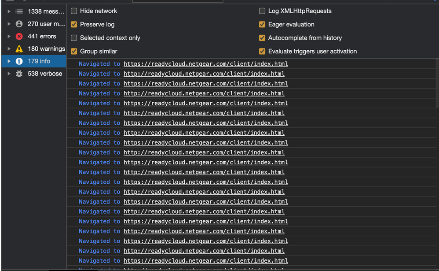
Task: Enable Log XMLHttpRequests checkbox
Action: tap(262, 11)
